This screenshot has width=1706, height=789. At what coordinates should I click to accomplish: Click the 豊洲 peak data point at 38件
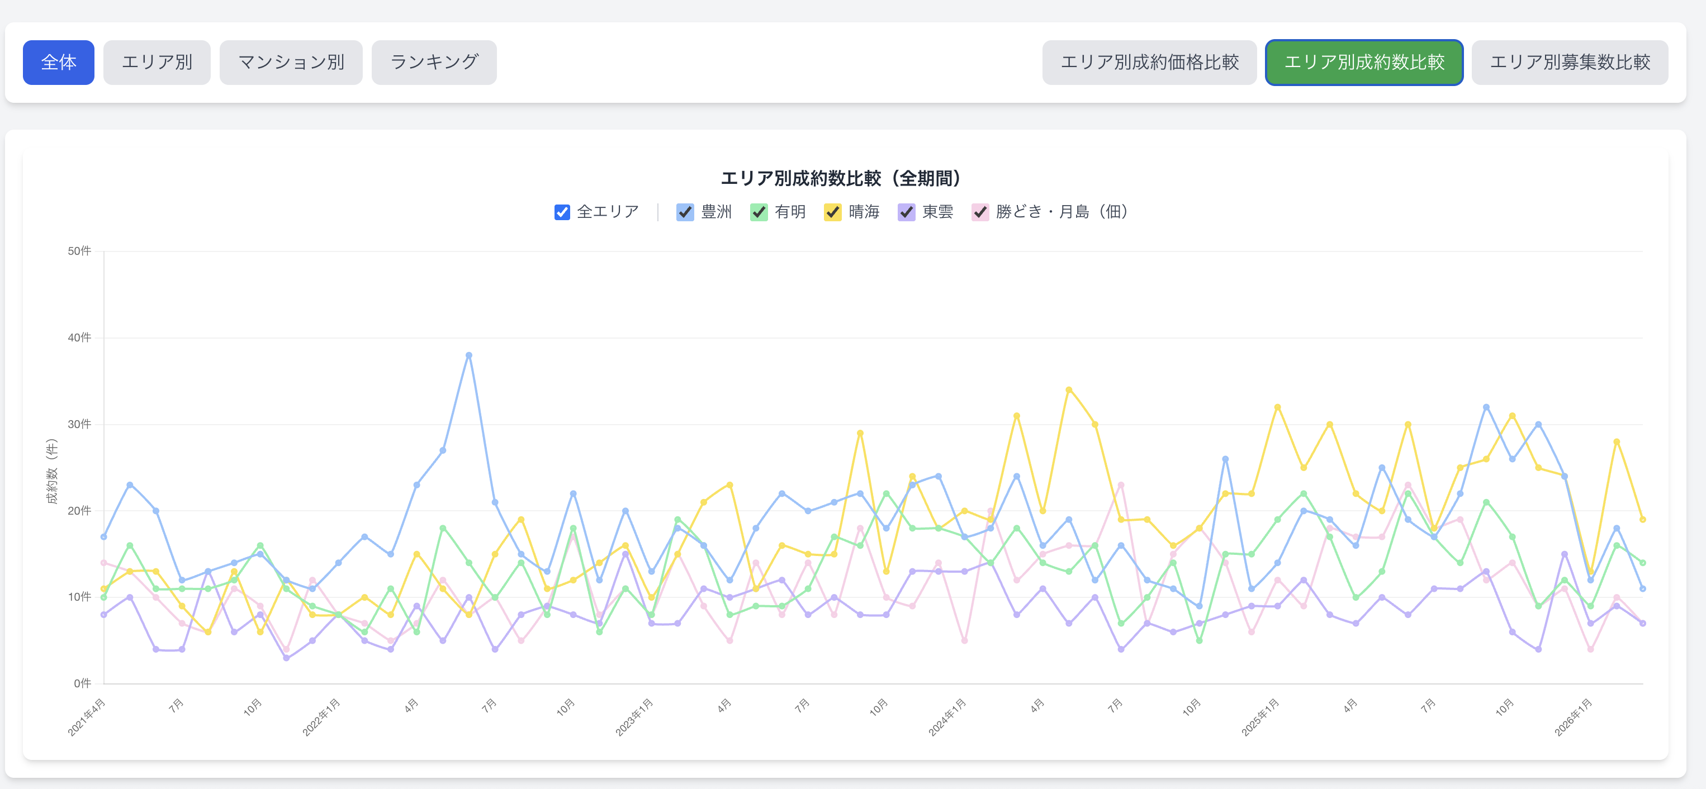click(x=469, y=355)
